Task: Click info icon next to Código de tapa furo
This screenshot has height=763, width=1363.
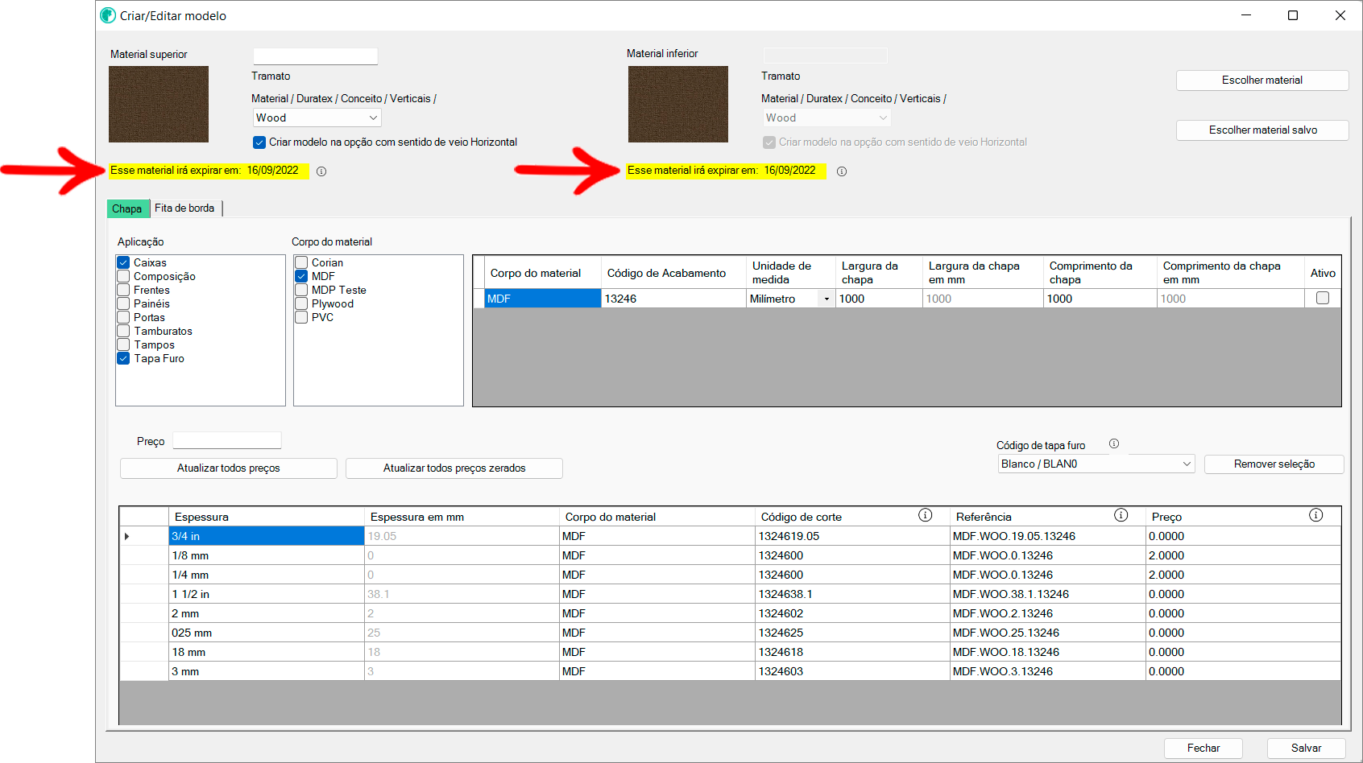Action: click(1114, 443)
